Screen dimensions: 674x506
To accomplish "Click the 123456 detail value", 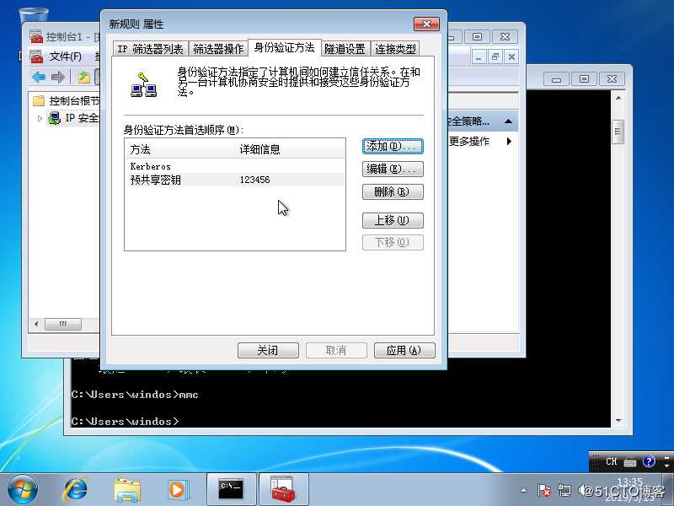I will click(255, 180).
